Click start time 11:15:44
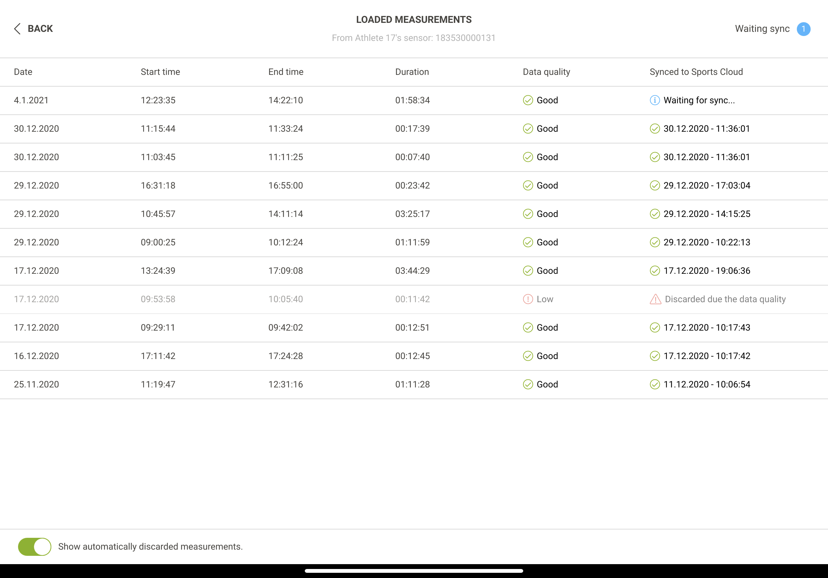 coord(158,129)
